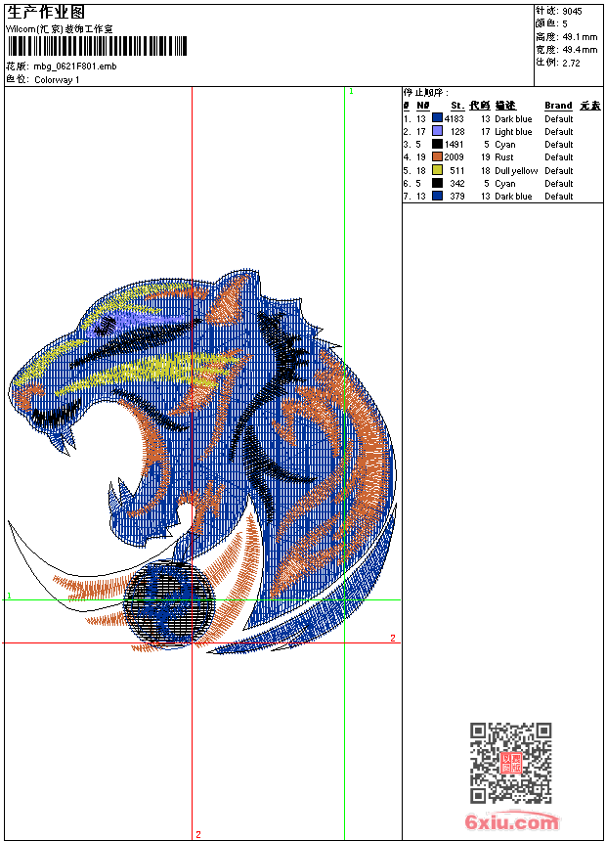Click the 生产作业图 page title
This screenshot has width=606, height=841.
[x=46, y=12]
